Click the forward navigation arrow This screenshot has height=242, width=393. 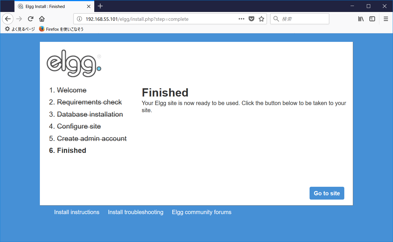[x=19, y=19]
